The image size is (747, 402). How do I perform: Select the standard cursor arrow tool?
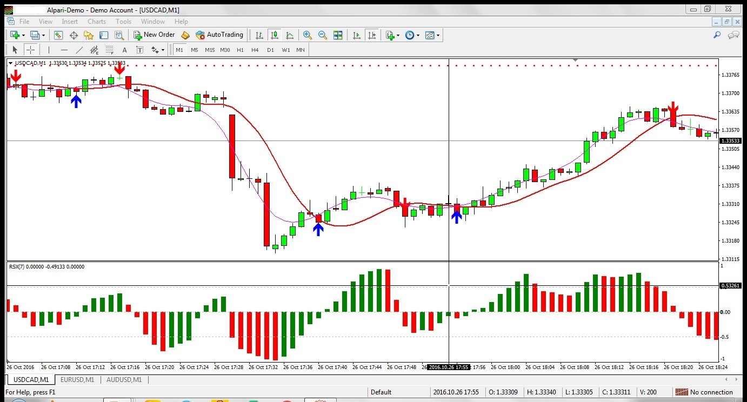point(15,50)
